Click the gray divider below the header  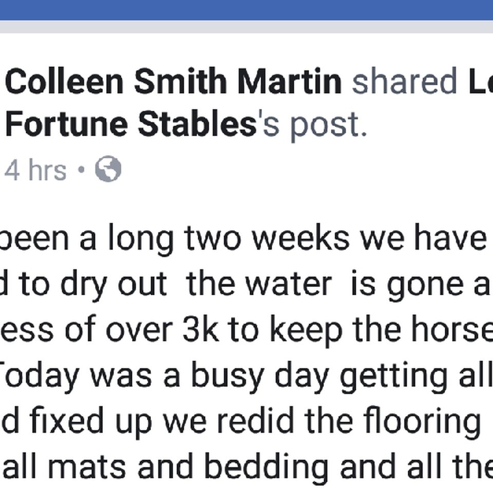coord(246,27)
